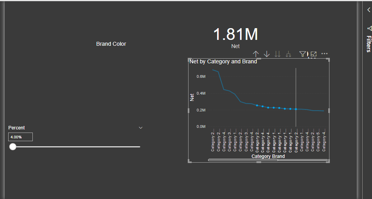Open chart in Focus mode

tap(313, 54)
